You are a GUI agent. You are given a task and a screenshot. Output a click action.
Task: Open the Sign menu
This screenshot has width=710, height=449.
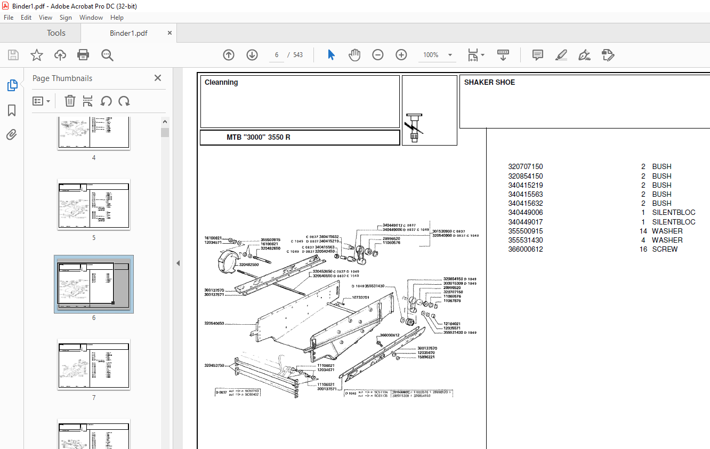pyautogui.click(x=66, y=18)
